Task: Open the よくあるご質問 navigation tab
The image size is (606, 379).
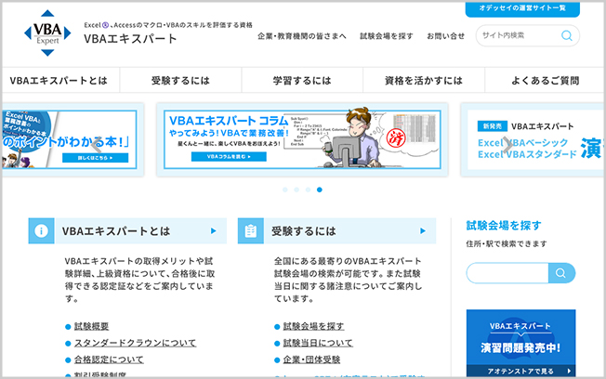Action: pyautogui.click(x=545, y=81)
